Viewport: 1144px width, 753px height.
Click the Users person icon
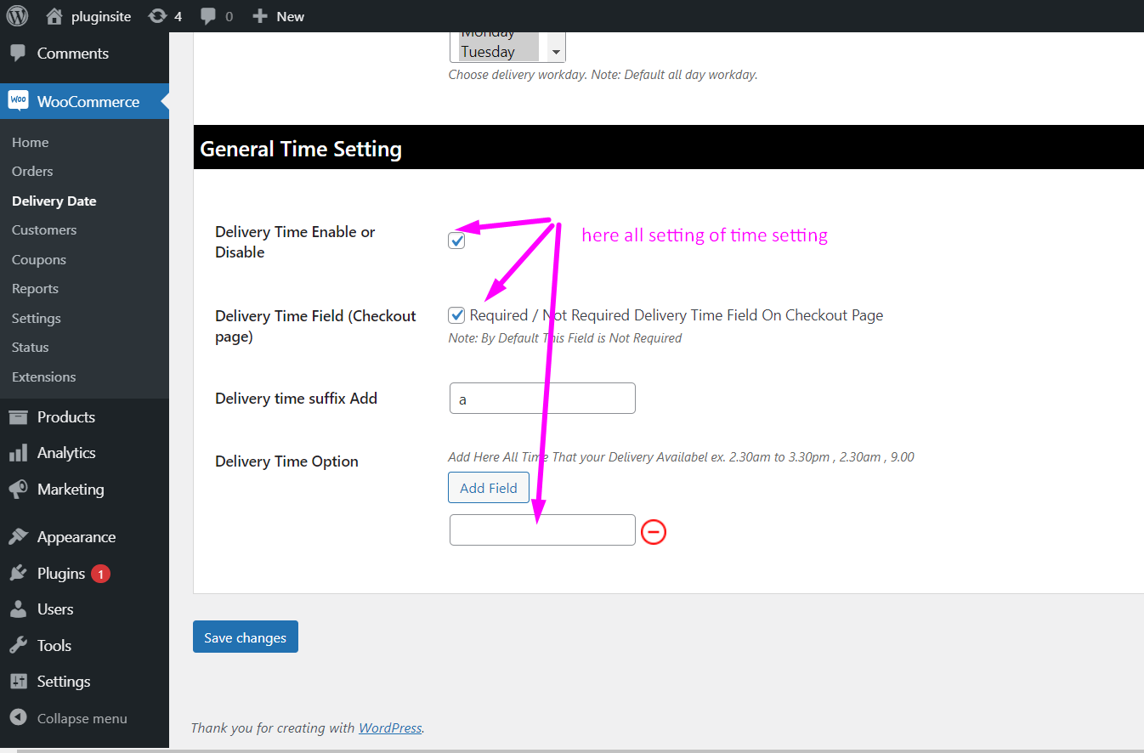pyautogui.click(x=18, y=609)
